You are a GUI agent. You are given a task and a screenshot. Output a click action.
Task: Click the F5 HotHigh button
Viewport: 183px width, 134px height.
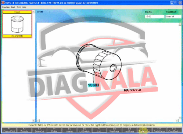pos(69,130)
